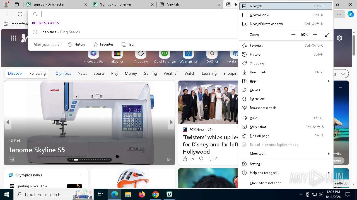
Task: Enter full screen via zoom expand icon
Action: 327,35
